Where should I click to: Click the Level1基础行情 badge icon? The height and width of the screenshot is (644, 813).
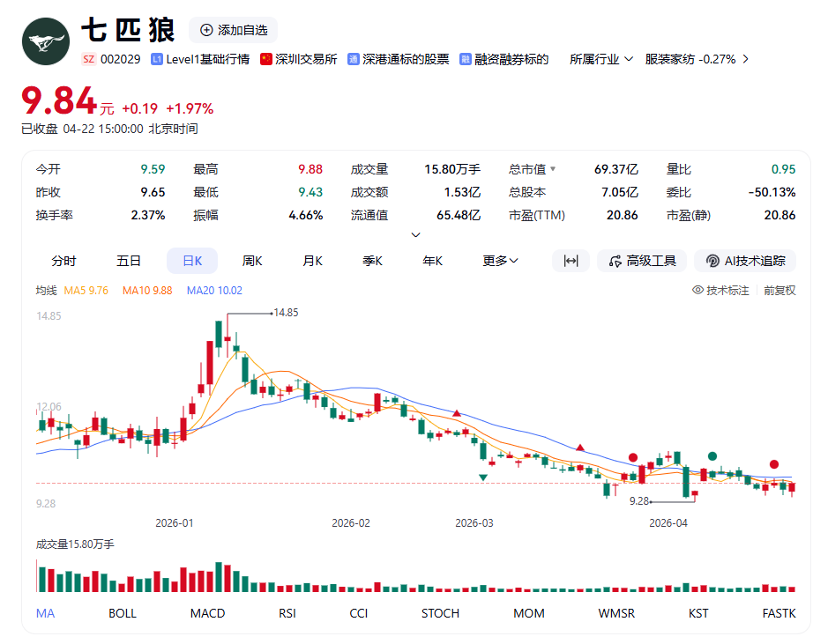(157, 59)
